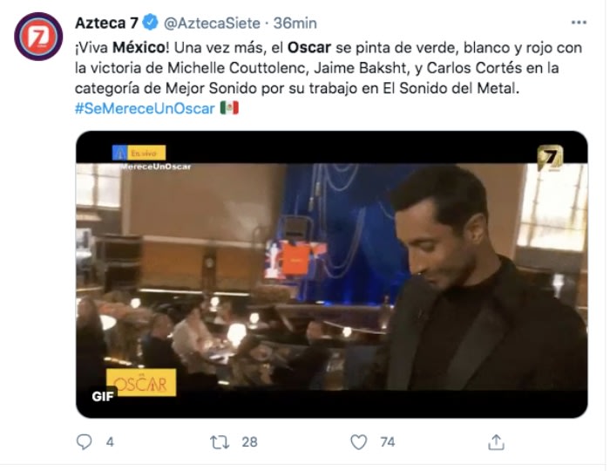
Task: Play the embedded GIF media
Action: tap(331, 275)
